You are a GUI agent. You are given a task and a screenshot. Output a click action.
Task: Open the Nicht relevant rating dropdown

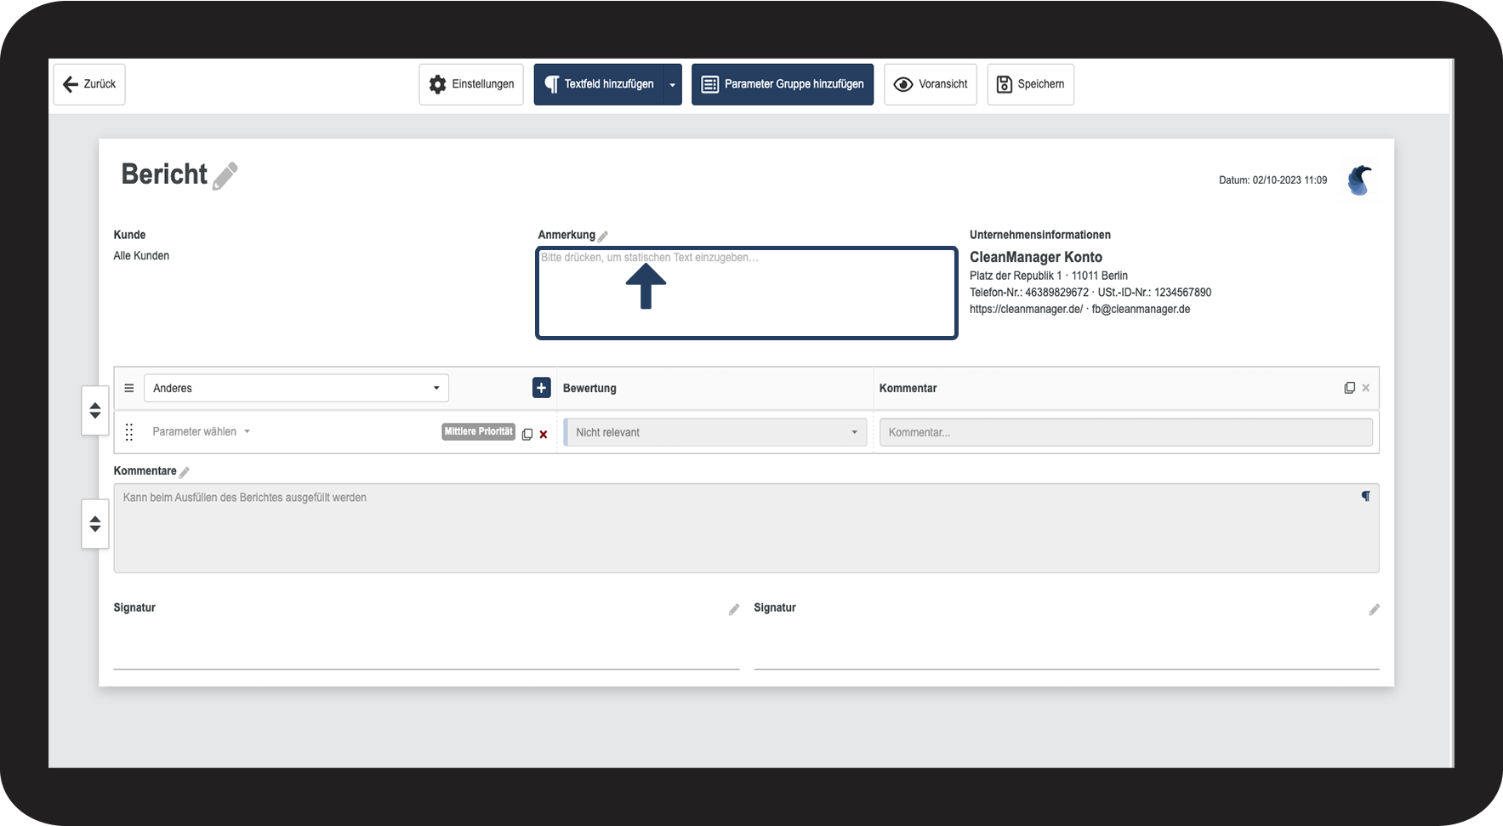(715, 432)
